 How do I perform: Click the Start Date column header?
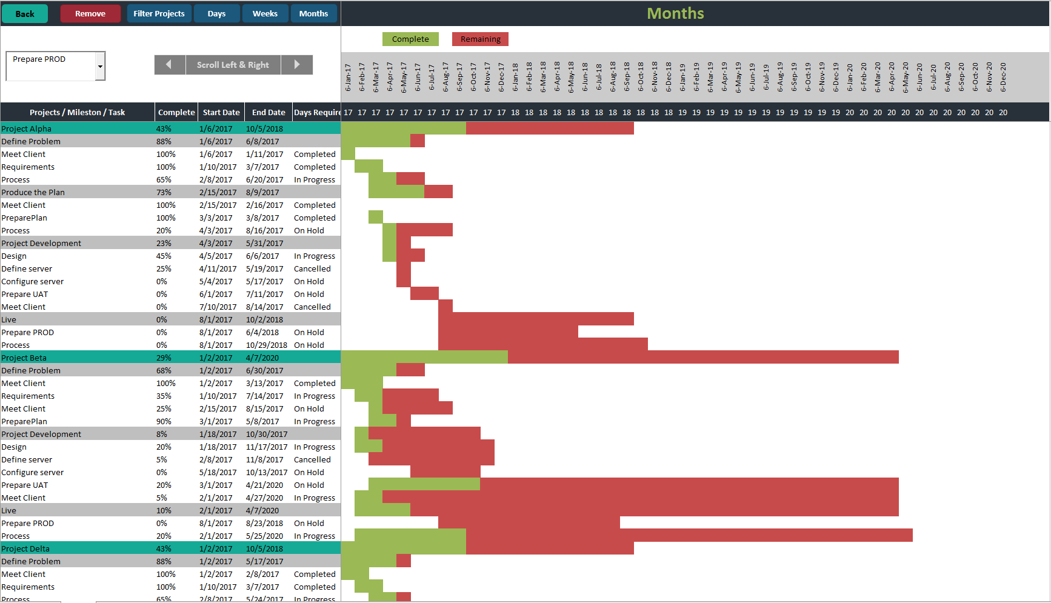[x=221, y=112]
